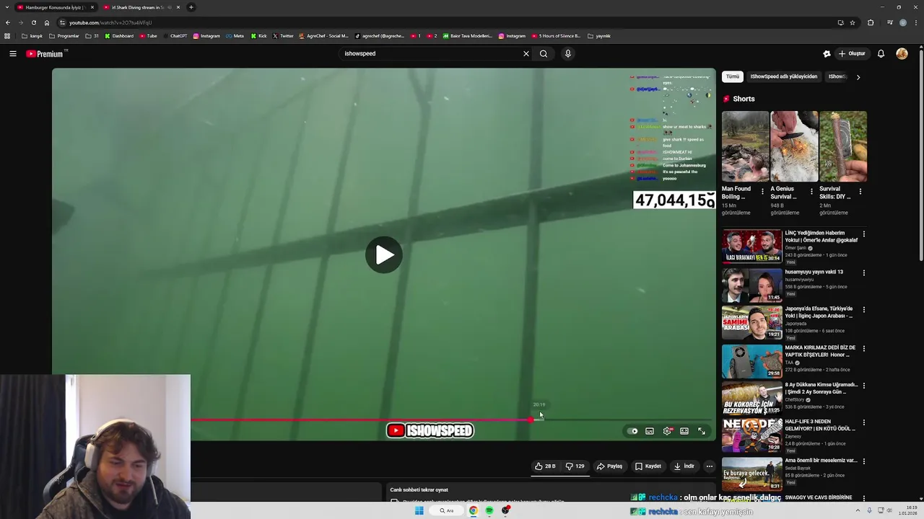Open options for 'Survival Skills: DIY' short
924x519 pixels.
(860, 192)
